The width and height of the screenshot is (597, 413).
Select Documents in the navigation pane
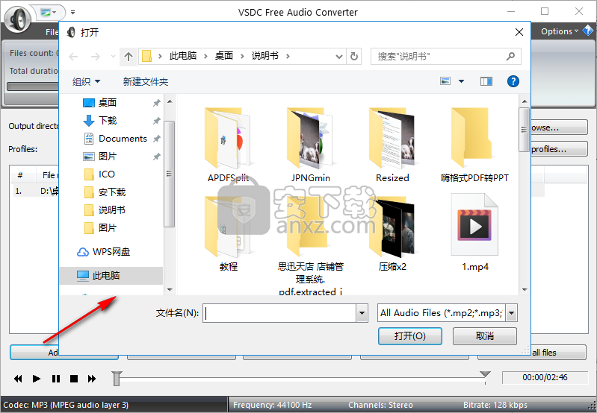123,139
